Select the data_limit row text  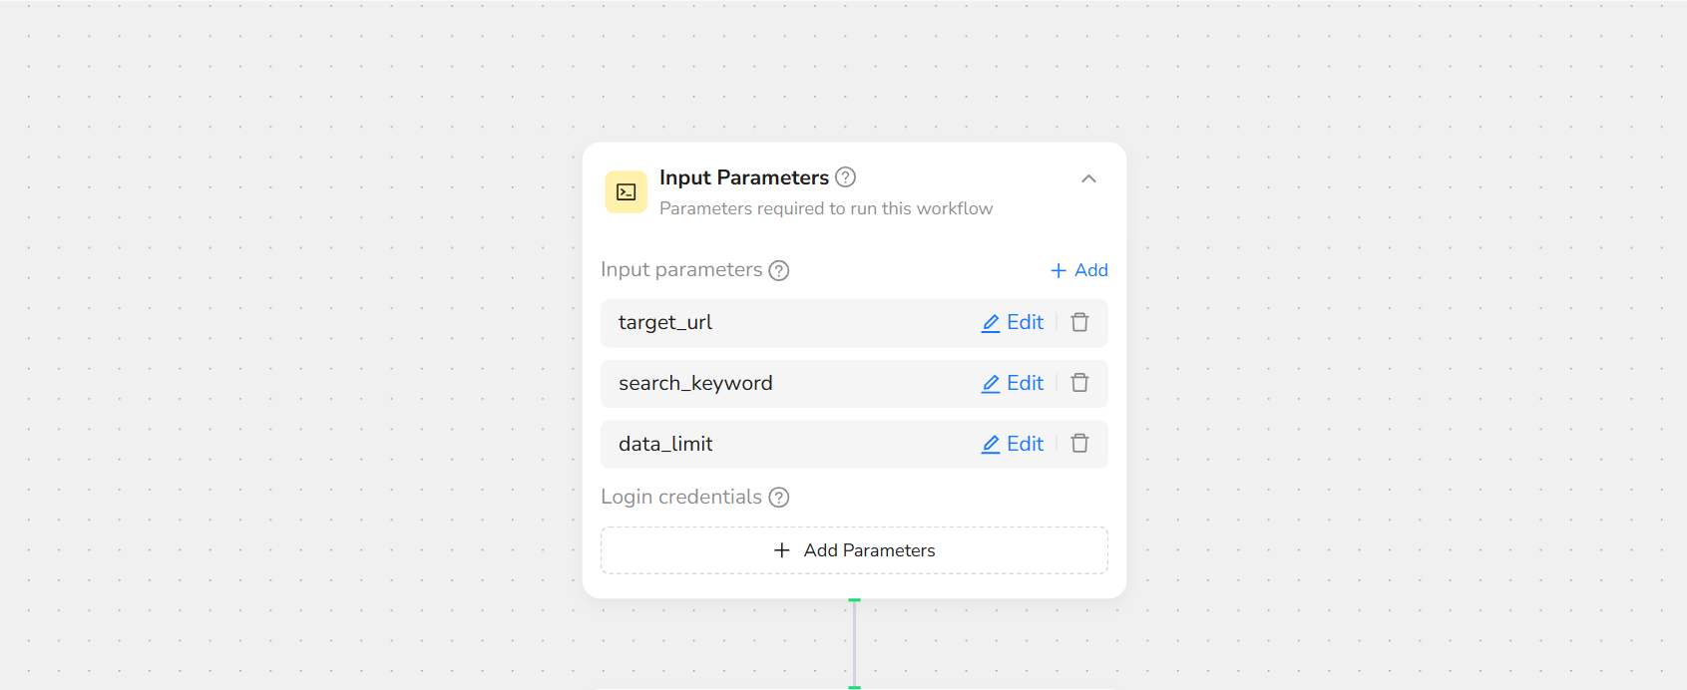(x=665, y=445)
